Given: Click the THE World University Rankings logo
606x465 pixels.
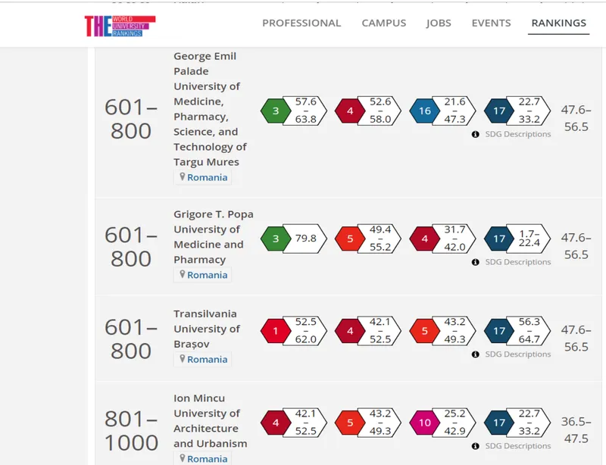Looking at the screenshot, I should (x=120, y=25).
